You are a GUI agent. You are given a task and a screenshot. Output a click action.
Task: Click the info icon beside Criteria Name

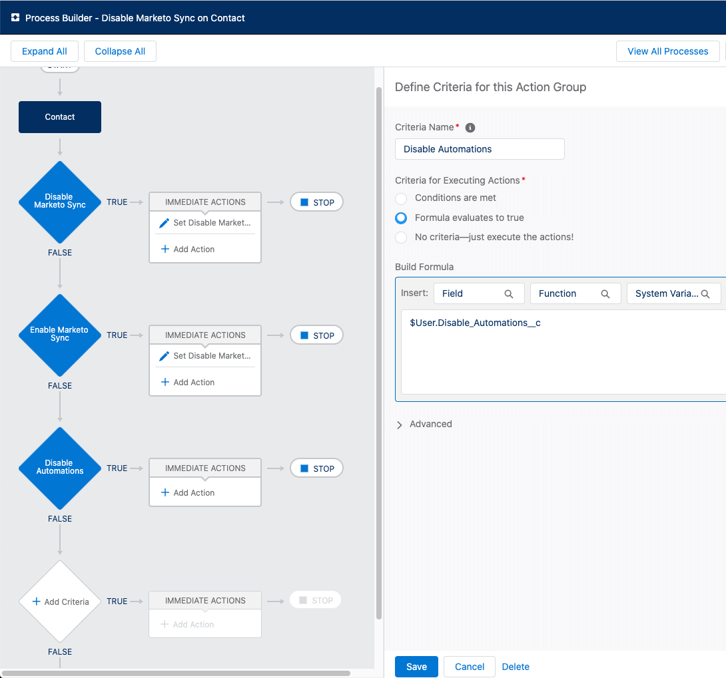tap(470, 128)
